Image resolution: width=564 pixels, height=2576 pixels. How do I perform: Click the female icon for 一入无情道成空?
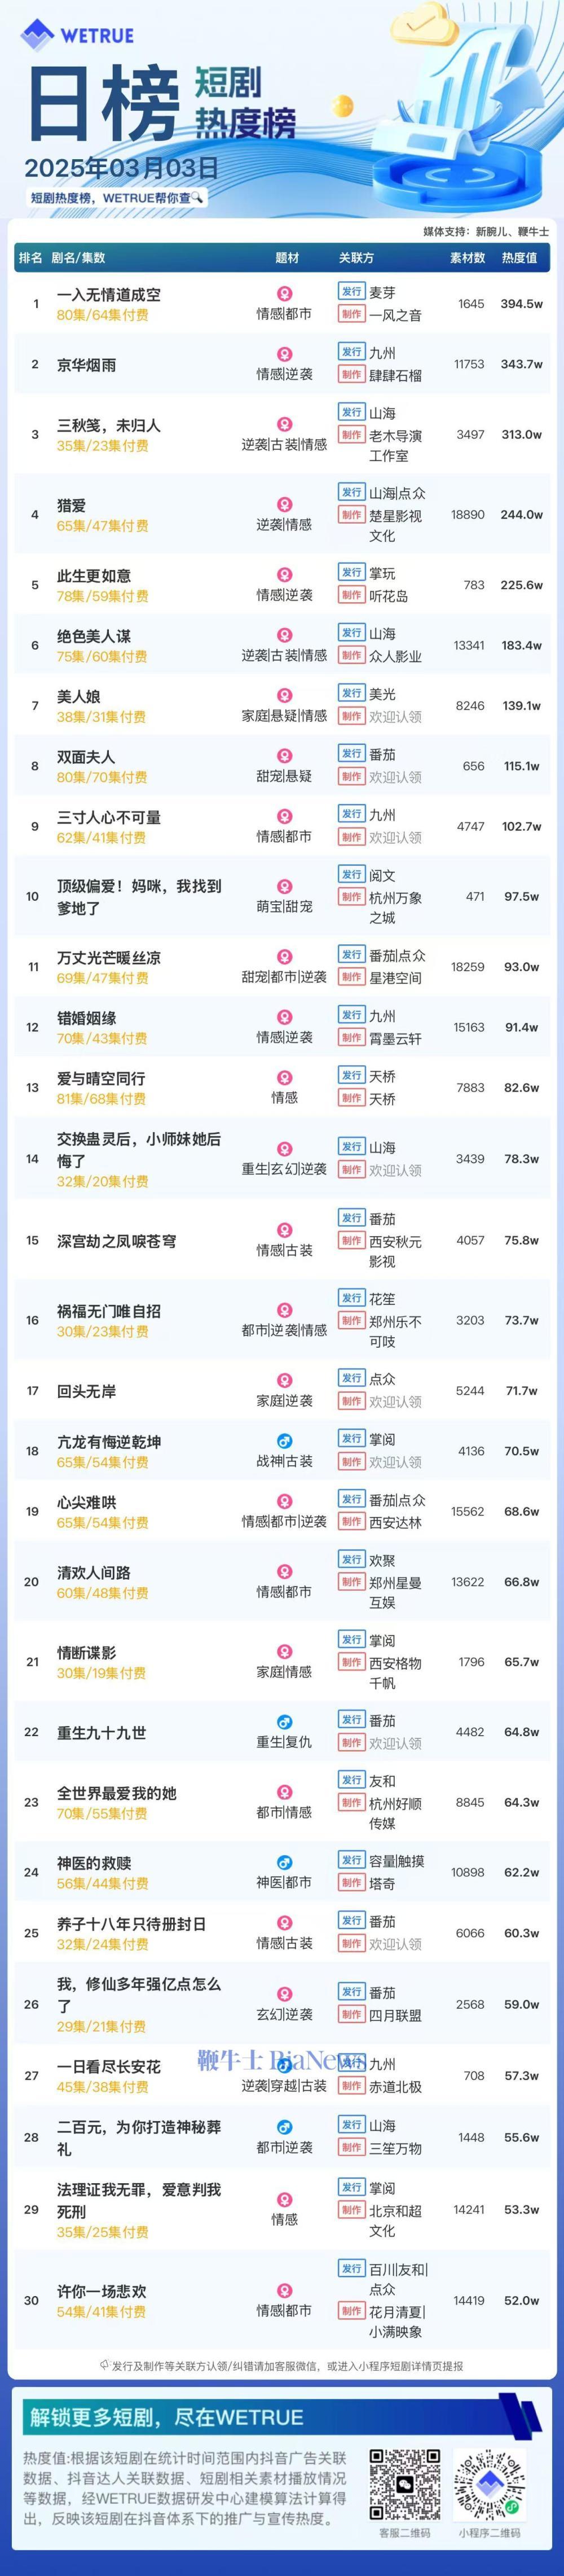point(284,294)
